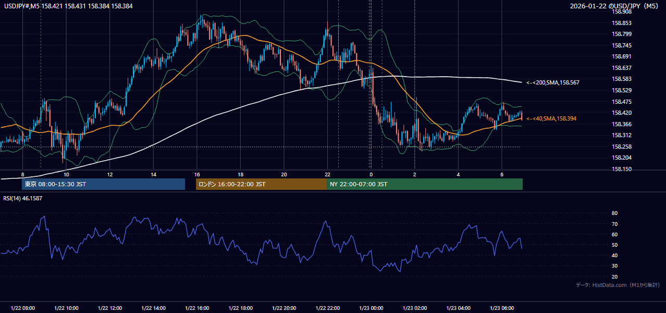Click bottom time label 1/22 08:00

22,308
